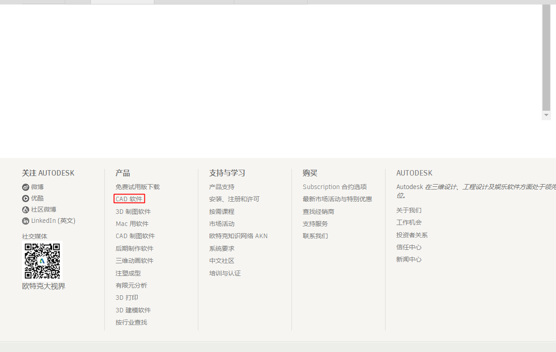Image resolution: width=556 pixels, height=352 pixels.
Task: Open the 关于我们 link
Action: [x=409, y=210]
